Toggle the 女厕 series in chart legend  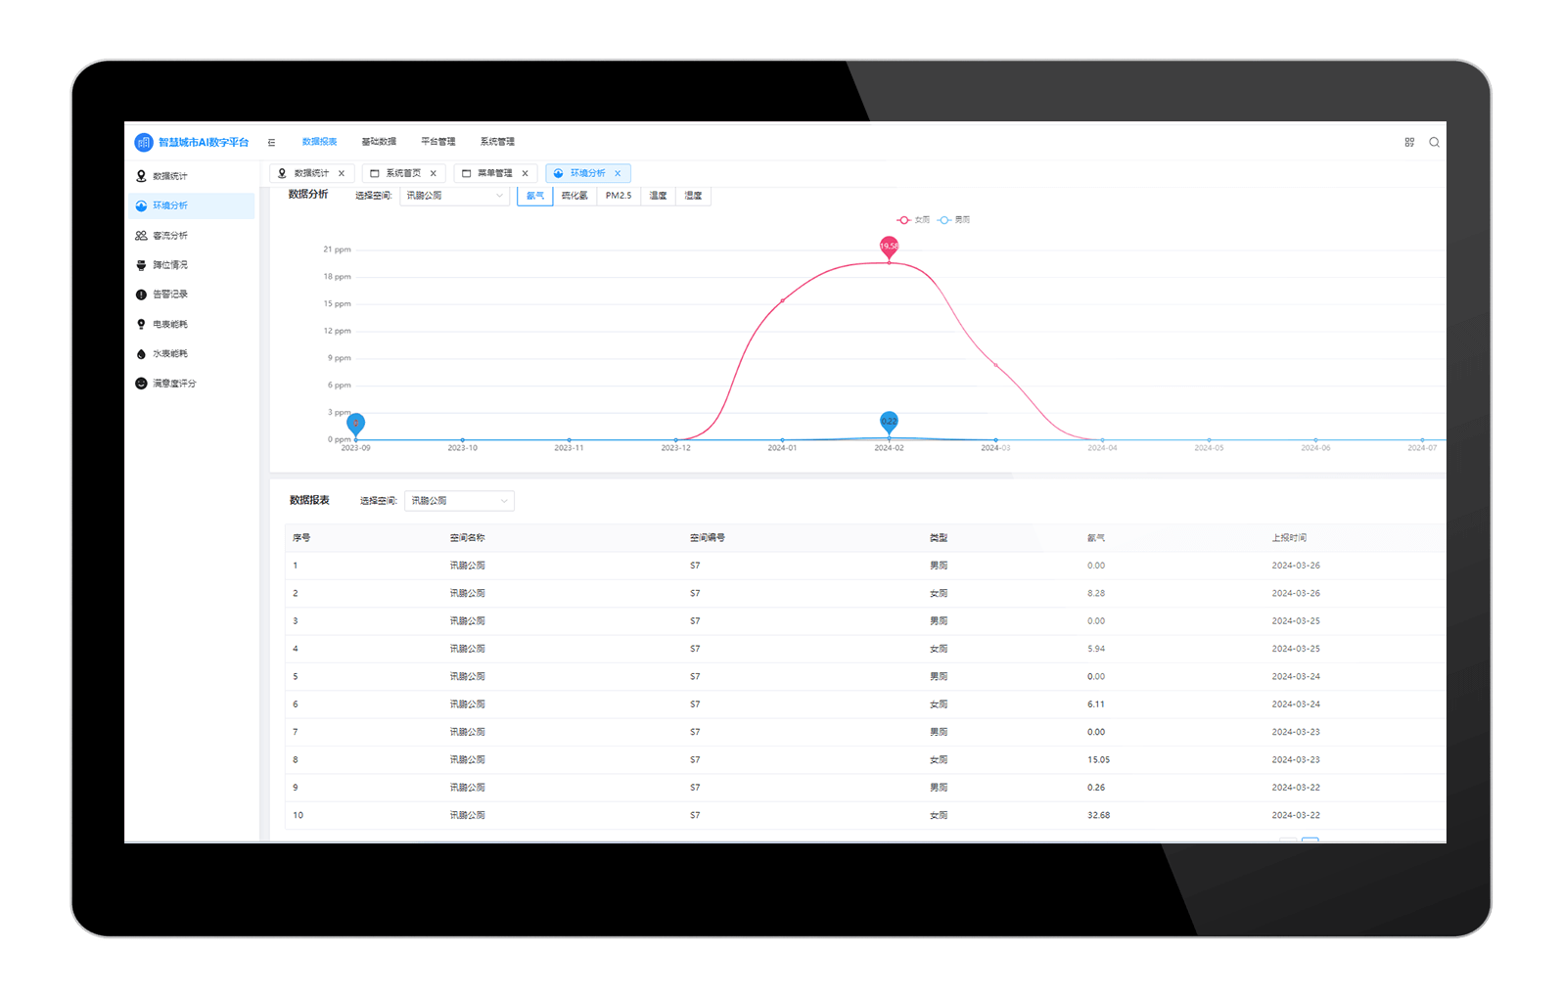[x=914, y=220]
